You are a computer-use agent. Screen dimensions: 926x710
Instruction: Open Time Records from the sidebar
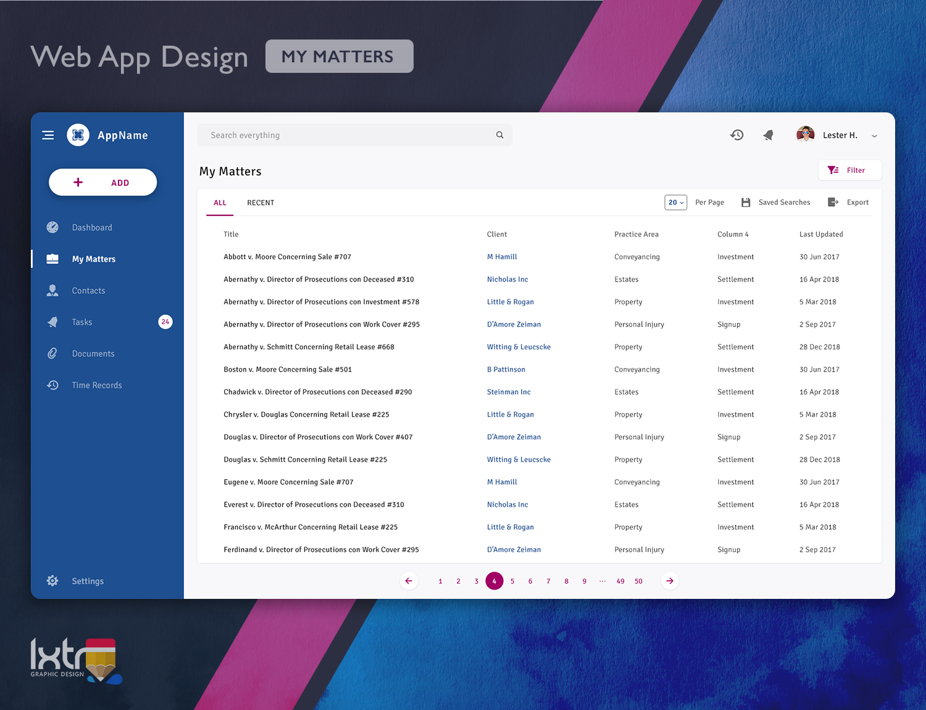click(x=97, y=385)
